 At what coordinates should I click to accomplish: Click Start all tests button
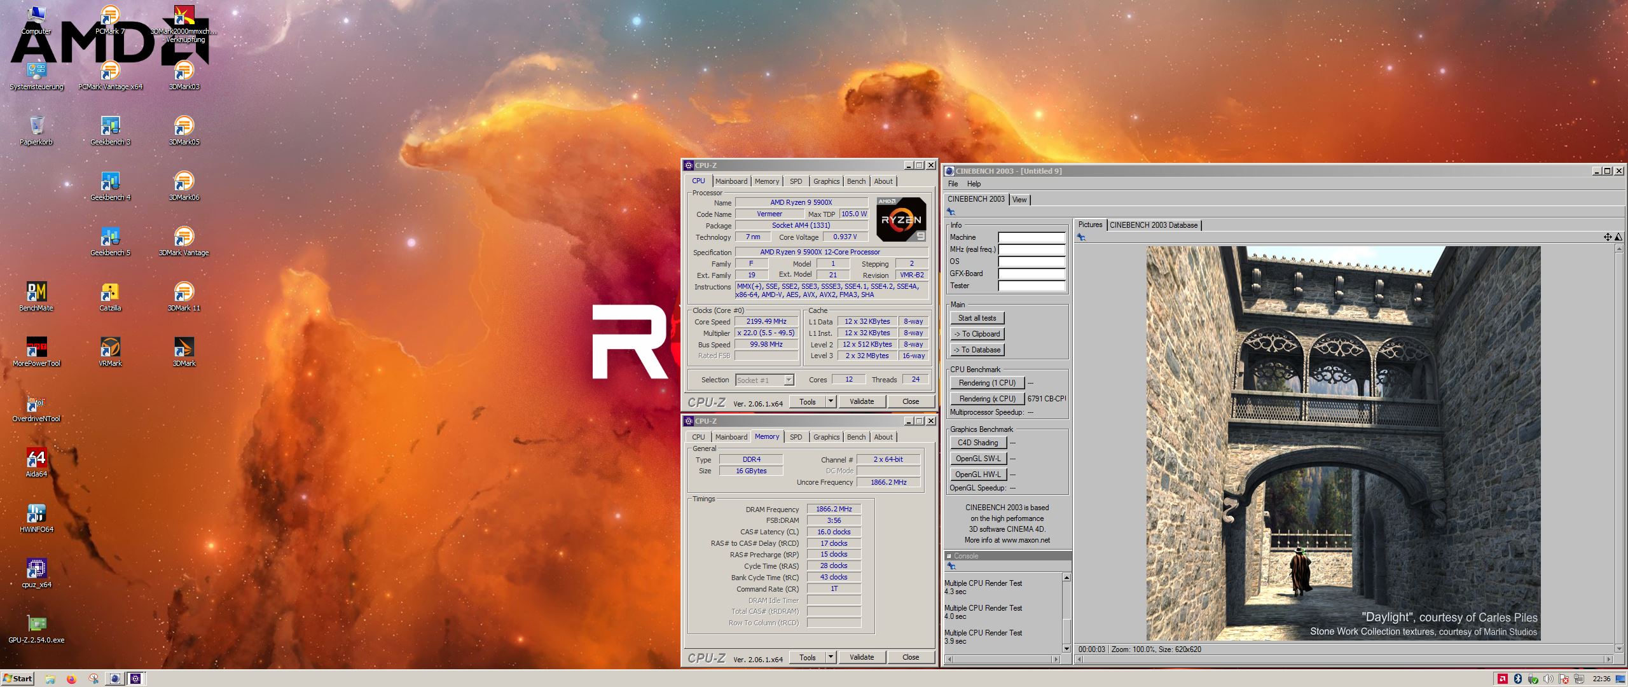click(x=977, y=318)
